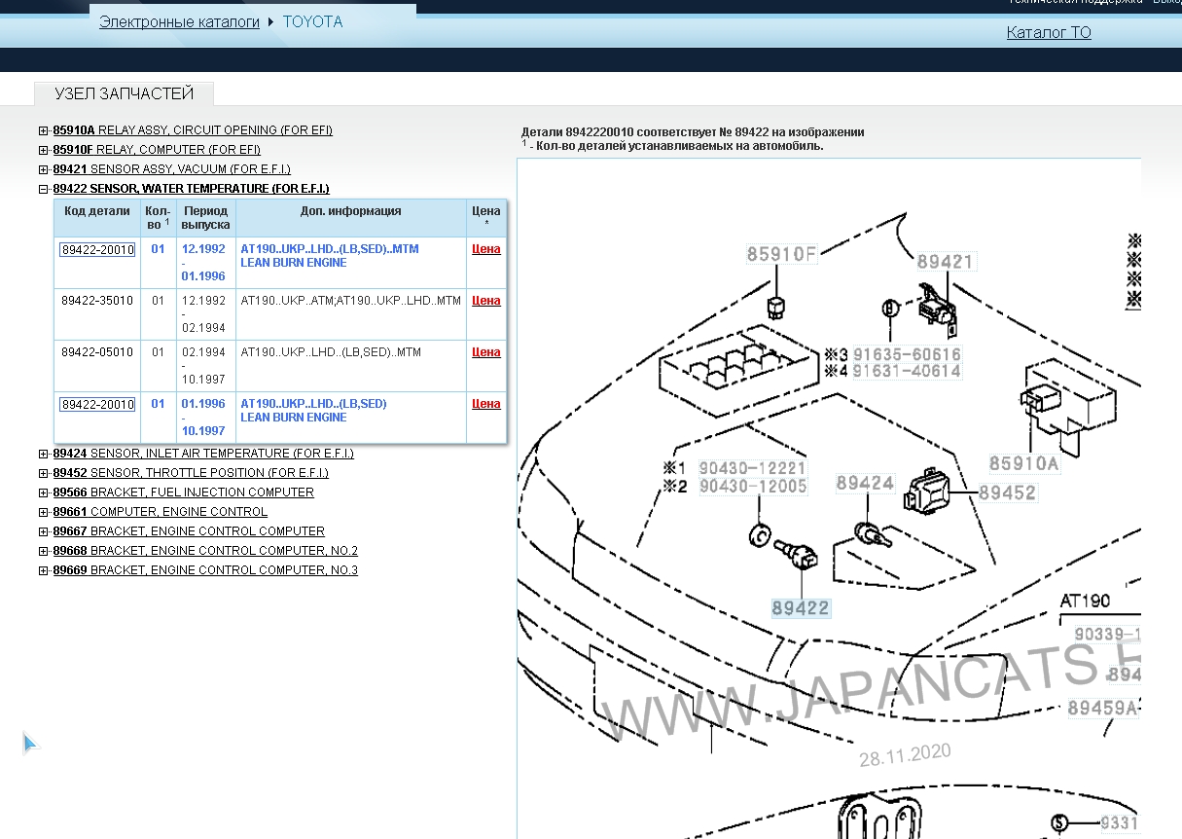
Task: Click Цена link for part 89422-35010
Action: (485, 301)
